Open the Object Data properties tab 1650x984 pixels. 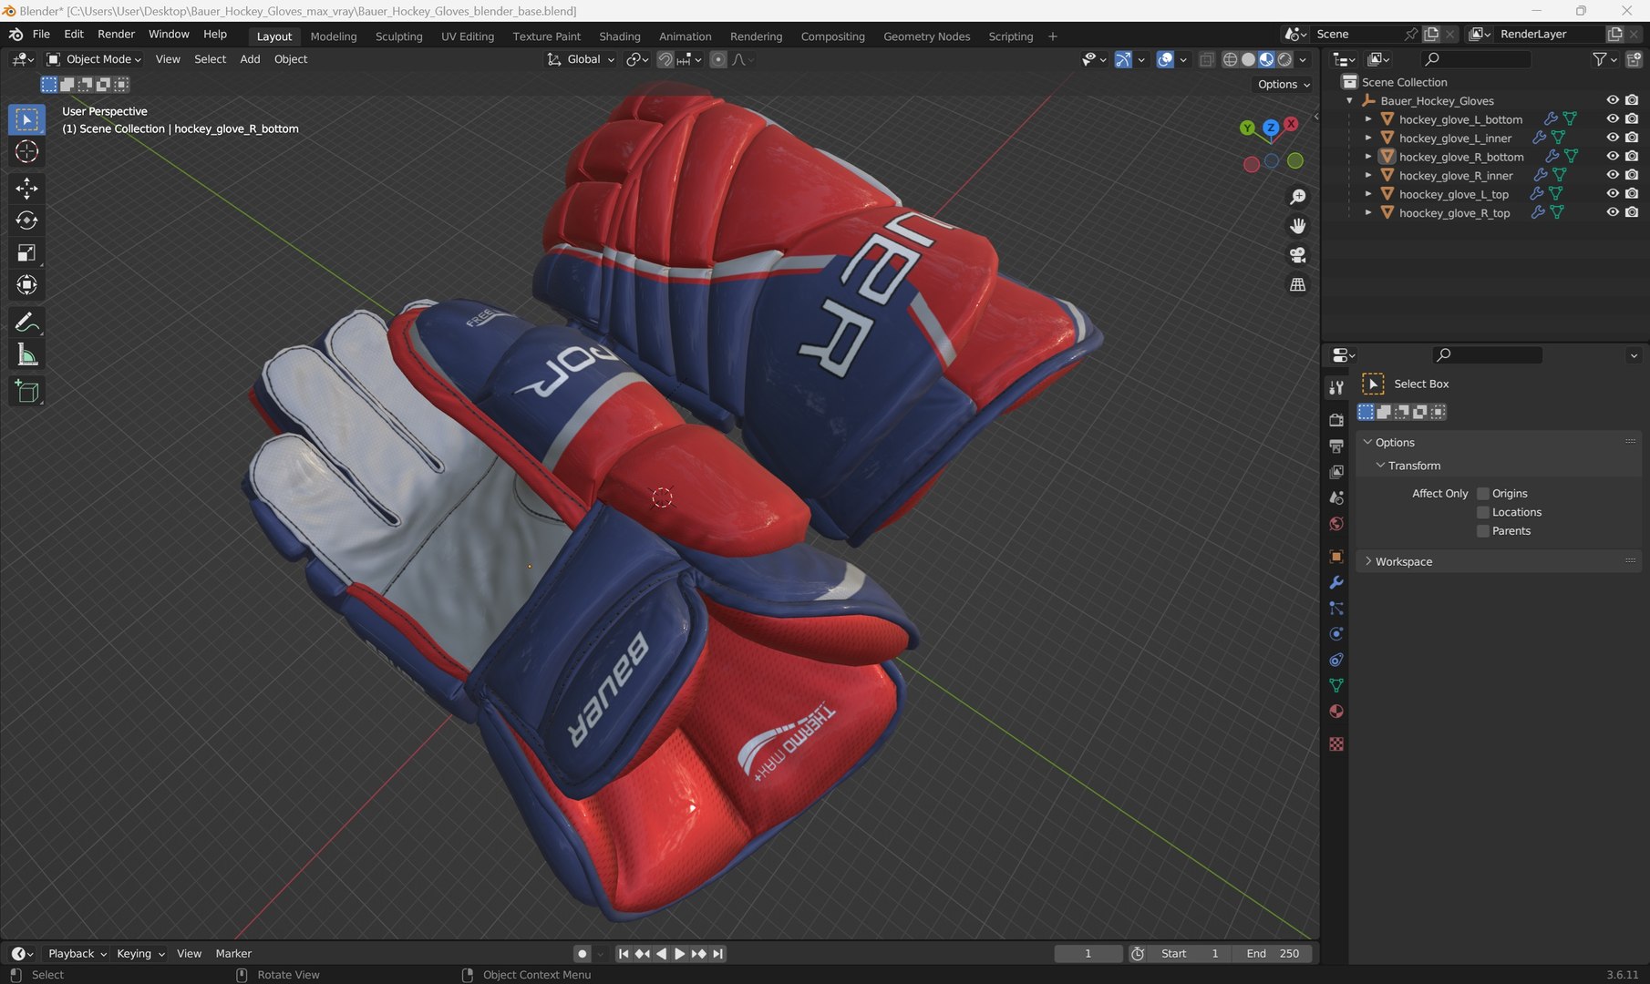click(x=1336, y=685)
